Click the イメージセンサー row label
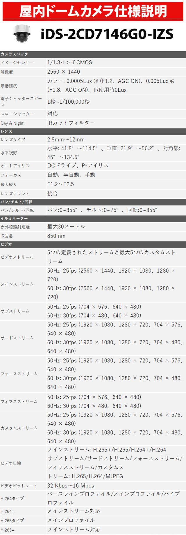 coord(17,63)
